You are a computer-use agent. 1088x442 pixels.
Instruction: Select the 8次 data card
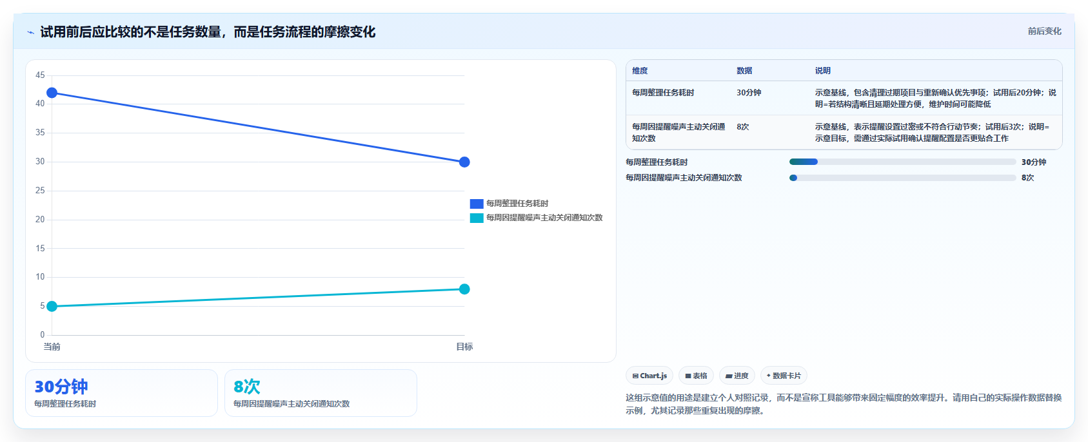tap(321, 393)
